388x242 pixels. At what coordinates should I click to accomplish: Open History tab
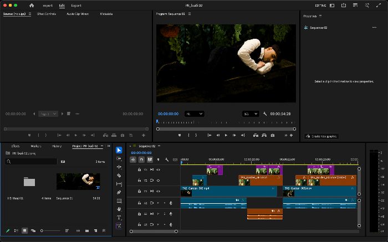(57, 146)
